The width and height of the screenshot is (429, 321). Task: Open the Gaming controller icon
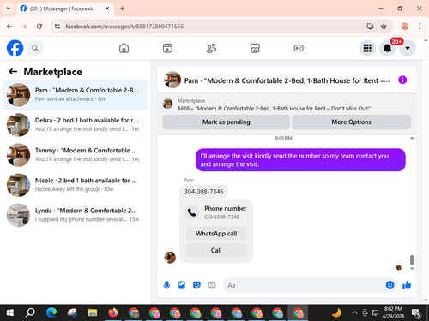pyautogui.click(x=299, y=48)
